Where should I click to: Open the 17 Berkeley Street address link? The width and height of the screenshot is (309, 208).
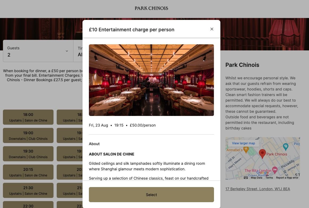[x=258, y=189]
